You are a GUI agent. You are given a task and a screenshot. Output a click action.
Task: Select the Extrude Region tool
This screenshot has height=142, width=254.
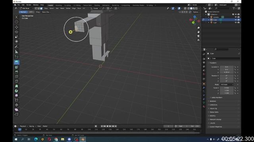point(17,62)
